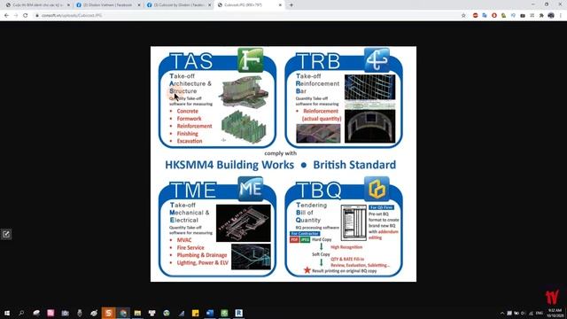567x319 pixels.
Task: Switch to the Cubicost by Glodon tab
Action: coord(179,5)
